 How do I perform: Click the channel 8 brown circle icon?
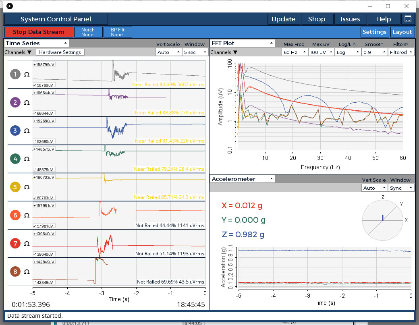(x=15, y=271)
